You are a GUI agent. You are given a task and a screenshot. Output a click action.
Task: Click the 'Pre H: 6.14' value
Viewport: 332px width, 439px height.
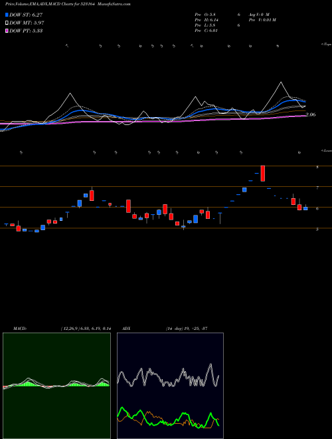coord(207,20)
